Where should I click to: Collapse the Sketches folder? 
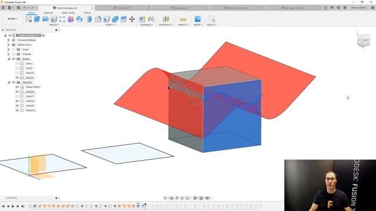[x=9, y=82]
